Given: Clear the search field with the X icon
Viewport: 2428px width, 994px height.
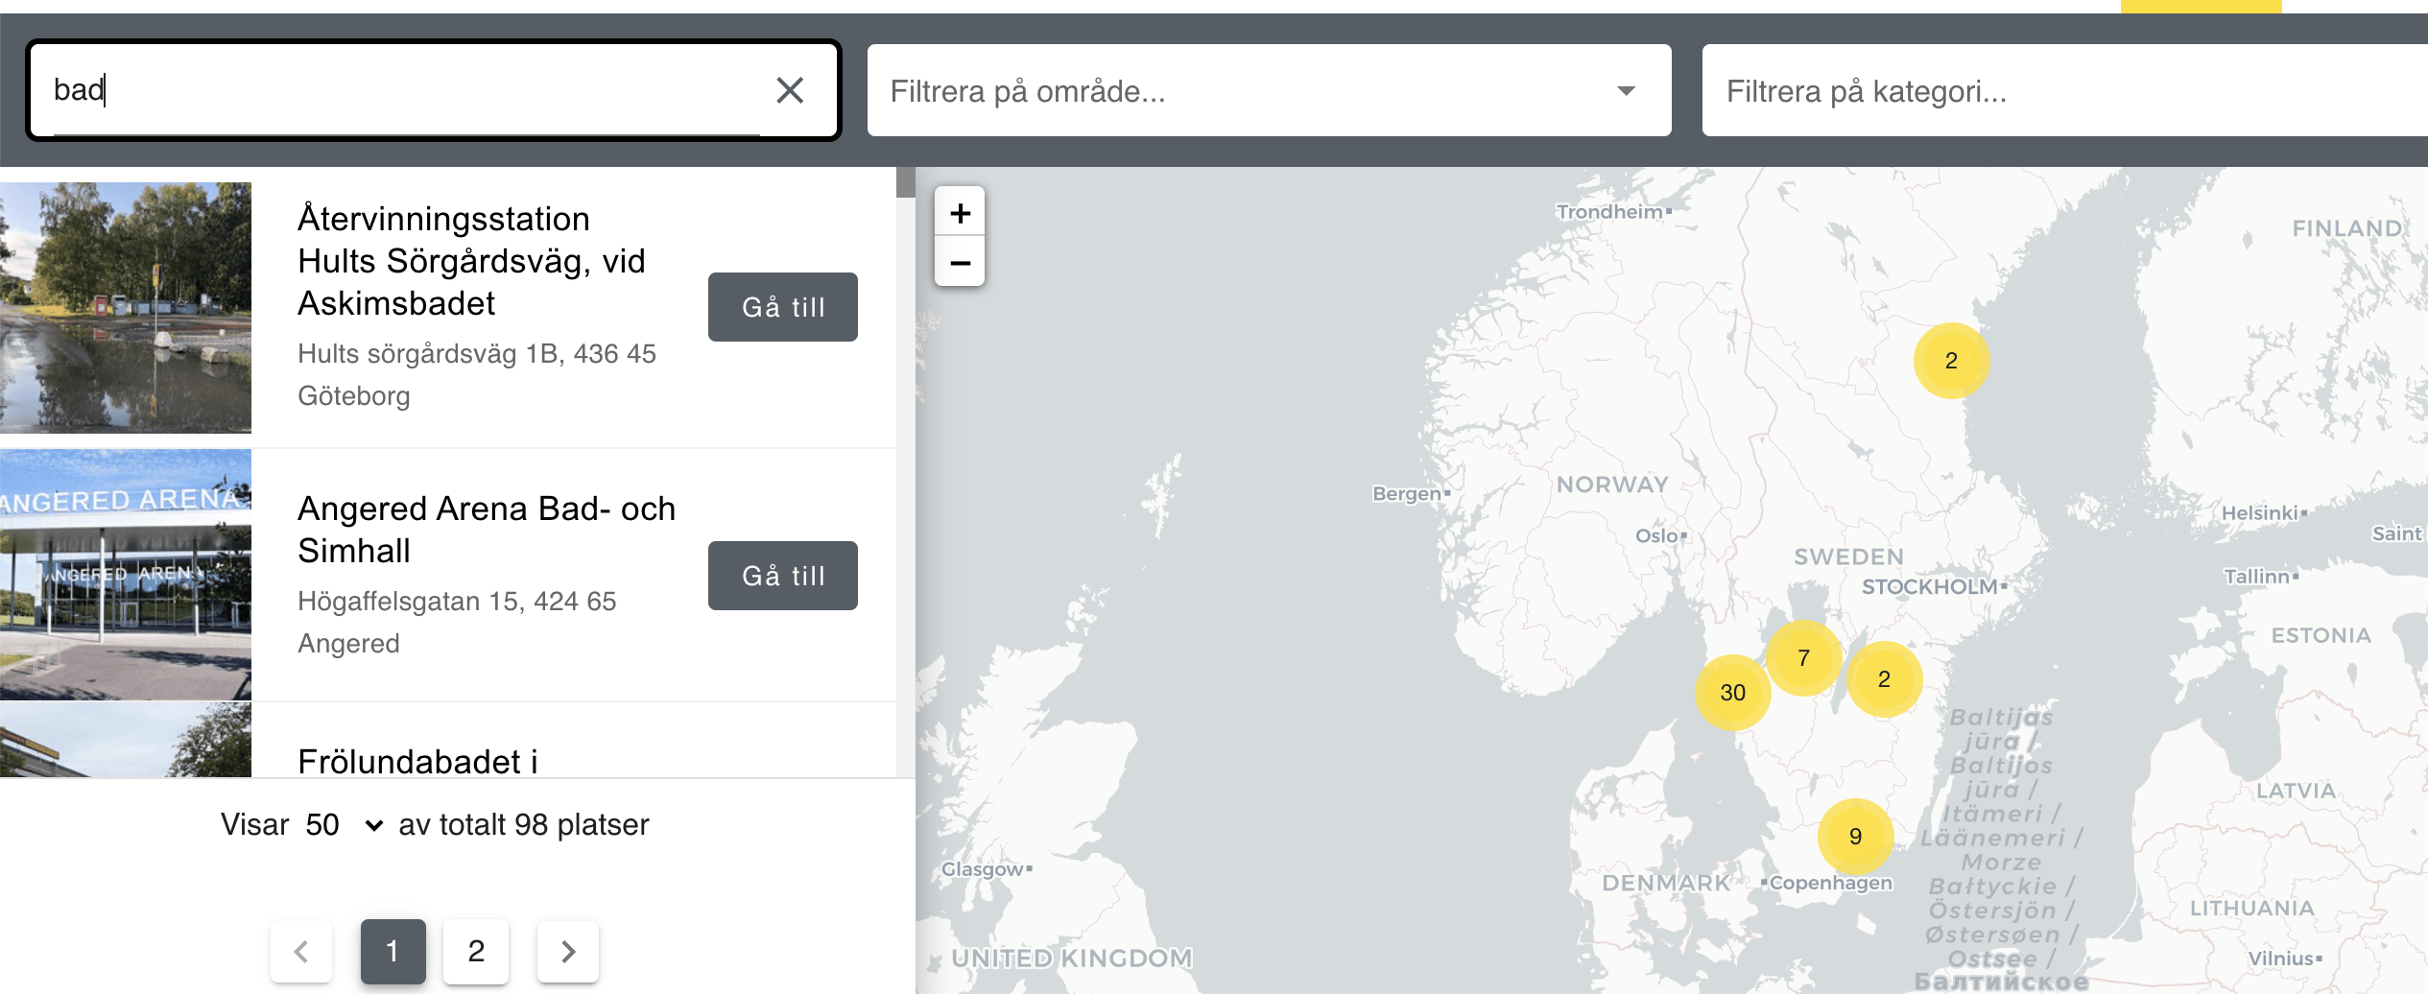Looking at the screenshot, I should [x=789, y=90].
